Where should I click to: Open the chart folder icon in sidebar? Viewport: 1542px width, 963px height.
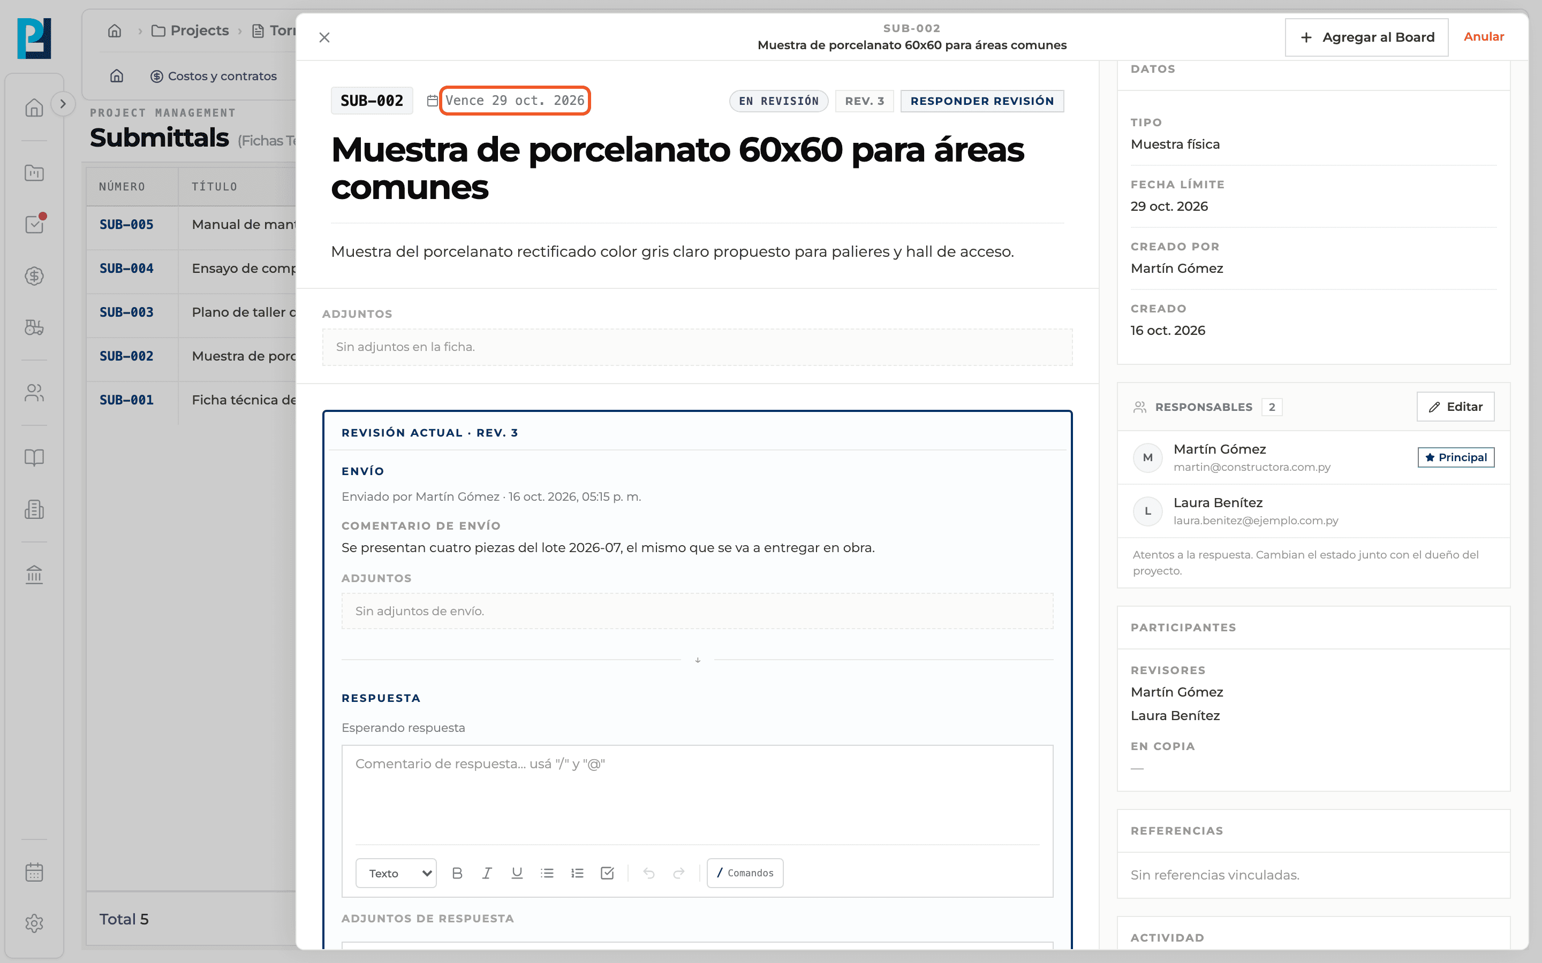(34, 173)
